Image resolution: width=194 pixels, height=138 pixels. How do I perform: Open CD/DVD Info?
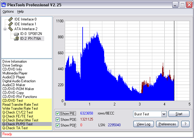12,69
